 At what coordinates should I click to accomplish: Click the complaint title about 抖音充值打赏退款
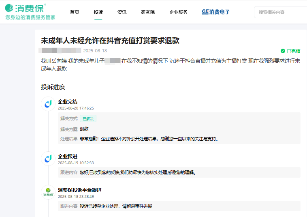[110, 41]
